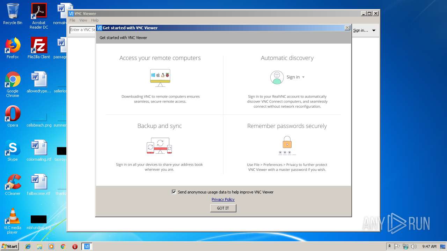447x251 pixels.
Task: Launch the FileZilla Client desktop icon
Action: (x=39, y=48)
